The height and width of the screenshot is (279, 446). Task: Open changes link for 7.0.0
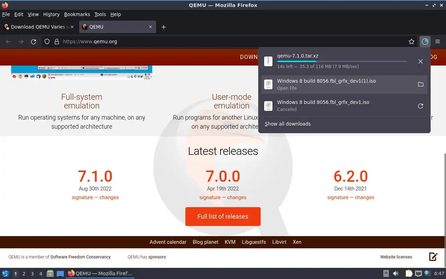coord(237,197)
